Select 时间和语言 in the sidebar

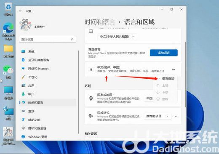48,103
